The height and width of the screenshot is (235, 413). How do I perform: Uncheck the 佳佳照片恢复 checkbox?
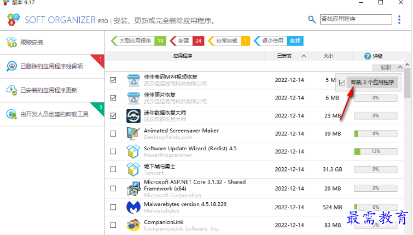click(x=113, y=98)
